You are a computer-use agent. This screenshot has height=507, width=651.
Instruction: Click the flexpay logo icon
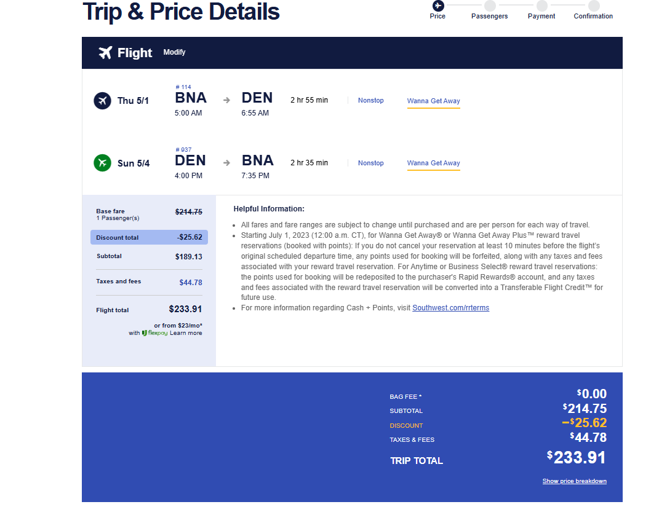coord(145,333)
